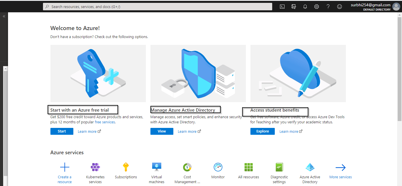Open the Virtual machines service

click(156, 167)
